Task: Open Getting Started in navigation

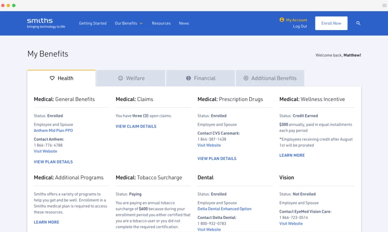Action: tap(93, 23)
